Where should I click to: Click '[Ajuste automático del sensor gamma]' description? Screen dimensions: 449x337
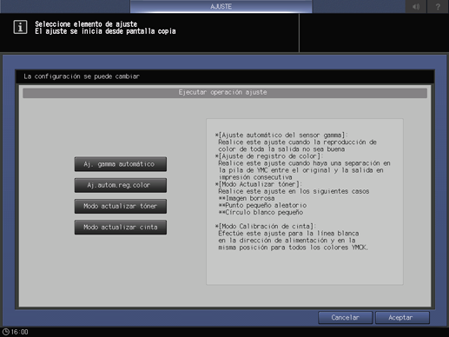pos(281,135)
